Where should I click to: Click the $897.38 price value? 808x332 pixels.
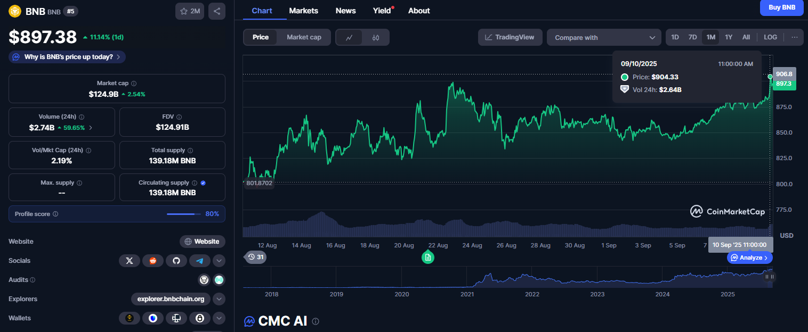point(43,37)
